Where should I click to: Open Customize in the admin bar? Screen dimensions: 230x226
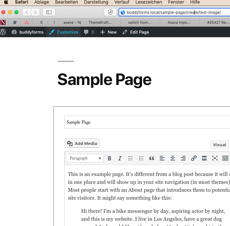point(64,32)
